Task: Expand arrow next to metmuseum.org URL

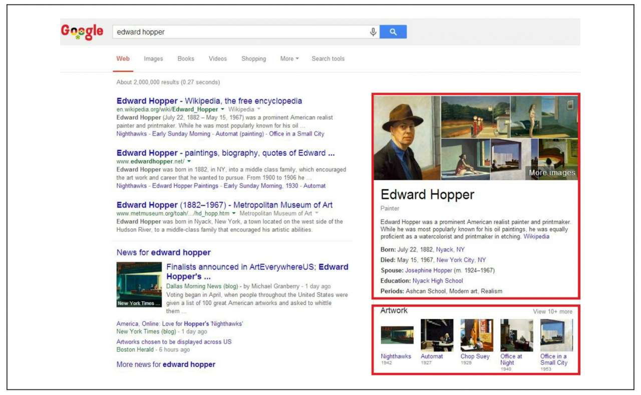Action: coord(233,213)
